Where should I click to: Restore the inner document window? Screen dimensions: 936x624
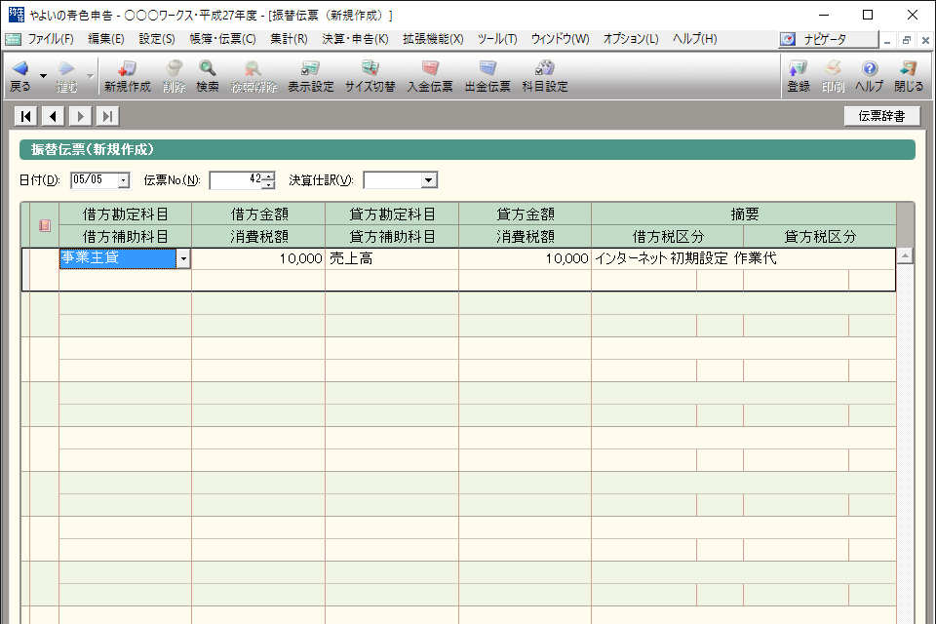coord(906,40)
